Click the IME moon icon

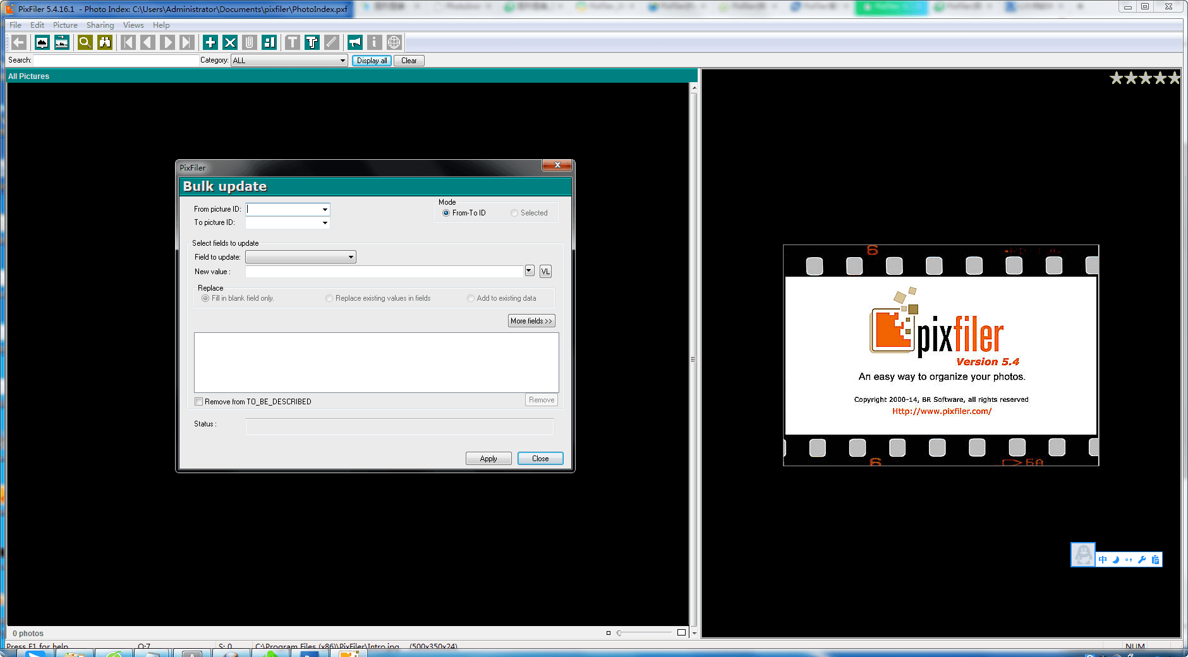[x=1115, y=560]
